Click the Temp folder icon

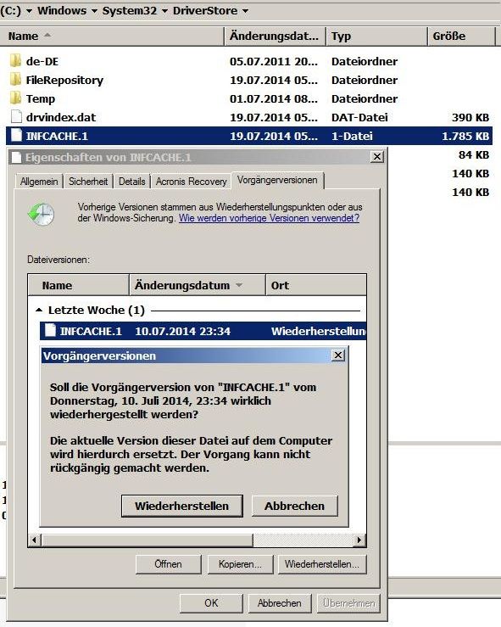(x=15, y=98)
